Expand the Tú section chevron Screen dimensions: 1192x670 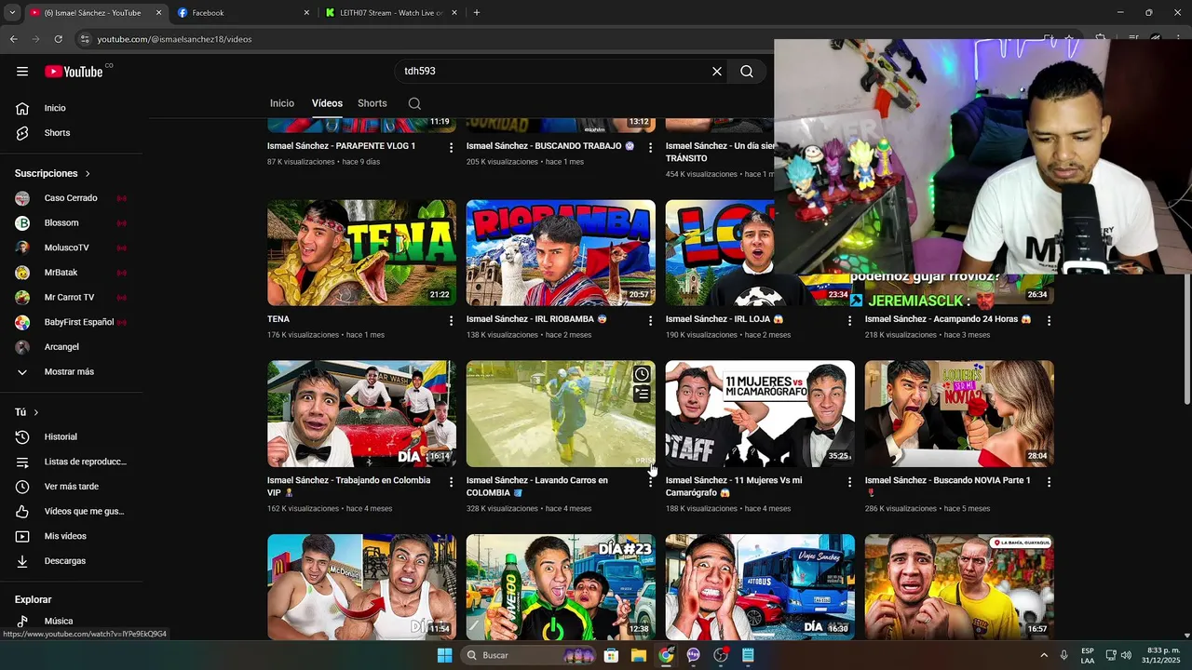pos(36,412)
